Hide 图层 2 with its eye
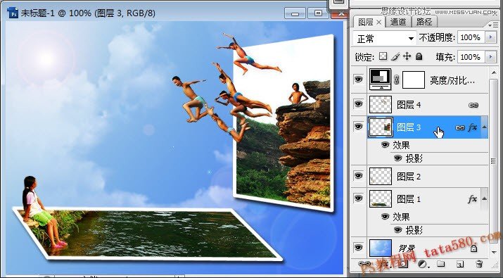The height and width of the screenshot is (278, 503). click(x=358, y=175)
